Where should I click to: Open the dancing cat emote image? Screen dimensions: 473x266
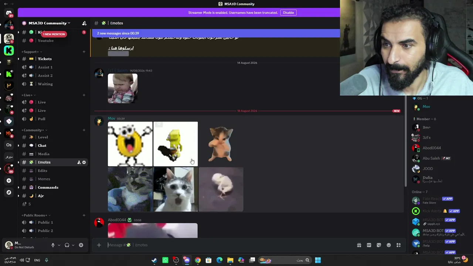click(x=221, y=144)
